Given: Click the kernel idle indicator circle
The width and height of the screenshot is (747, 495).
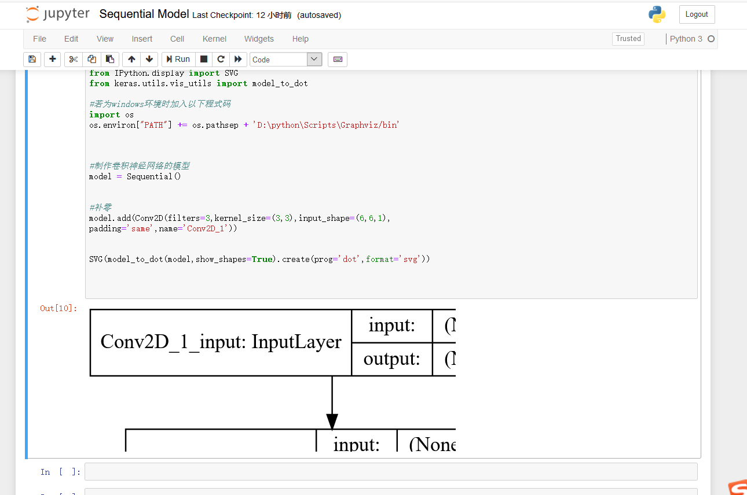Looking at the screenshot, I should pos(711,39).
